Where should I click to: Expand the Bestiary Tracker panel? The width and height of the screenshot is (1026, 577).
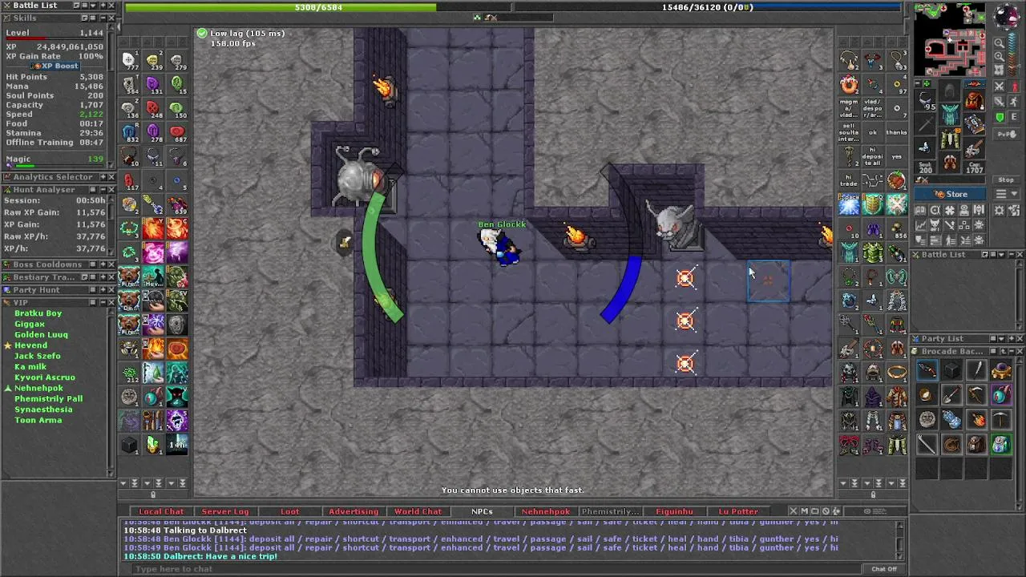pos(102,277)
